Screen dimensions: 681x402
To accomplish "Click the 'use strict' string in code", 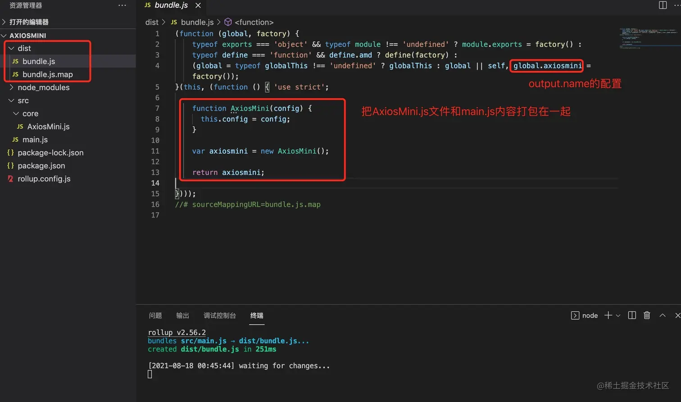I will pos(299,87).
